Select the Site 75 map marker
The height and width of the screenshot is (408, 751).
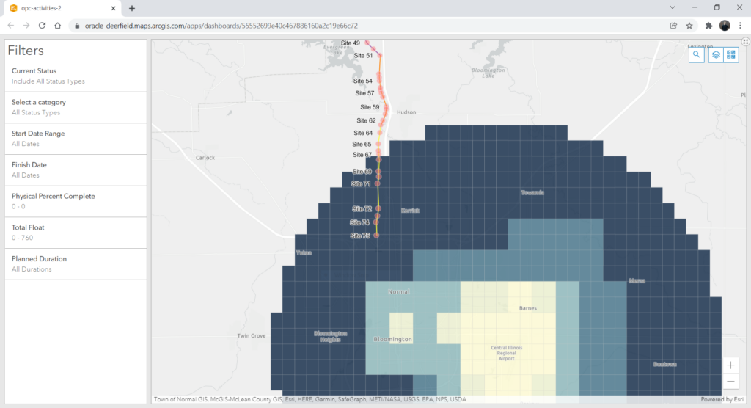376,236
